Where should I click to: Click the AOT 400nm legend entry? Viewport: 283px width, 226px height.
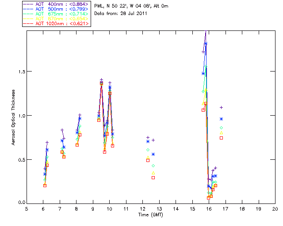[x=57, y=4]
